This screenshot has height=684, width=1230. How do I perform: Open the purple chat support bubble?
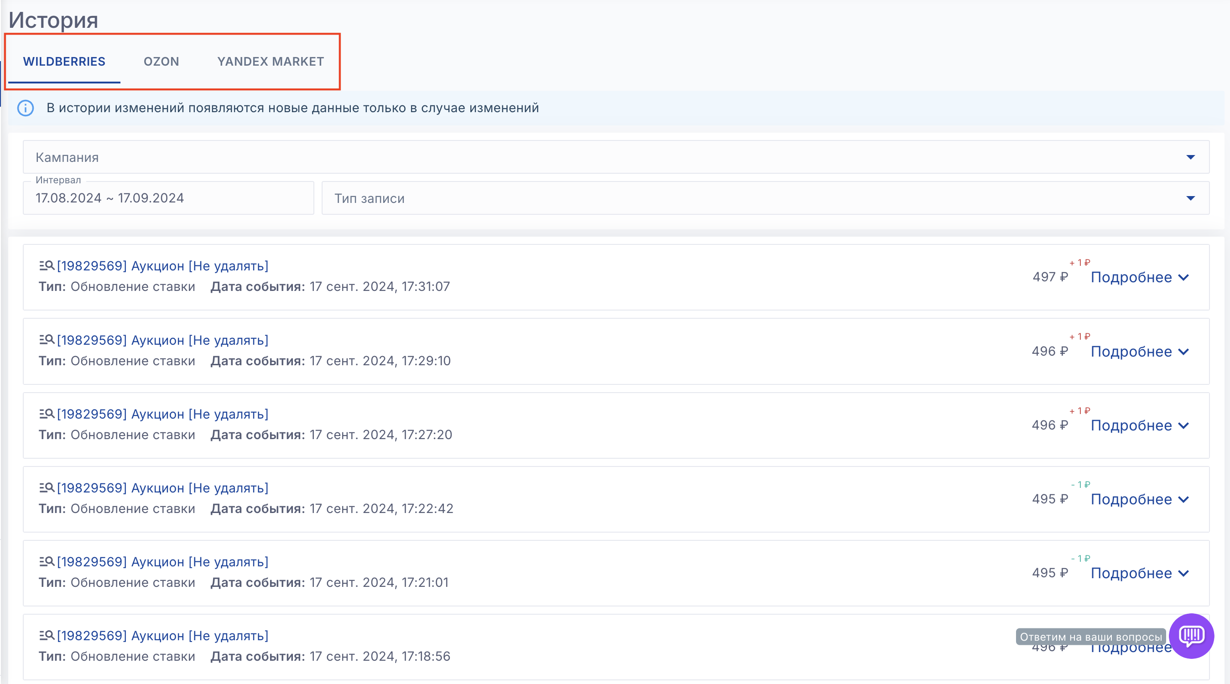coord(1191,635)
